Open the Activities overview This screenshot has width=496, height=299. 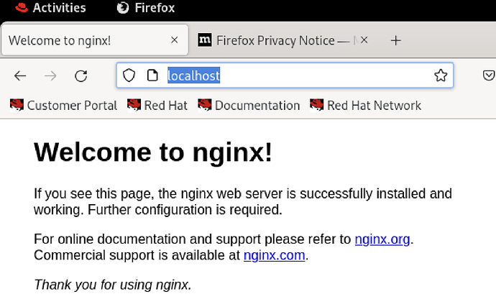click(50, 8)
